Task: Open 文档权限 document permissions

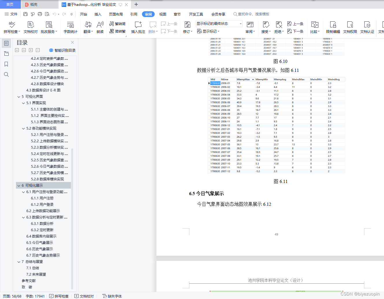Action: click(350, 27)
